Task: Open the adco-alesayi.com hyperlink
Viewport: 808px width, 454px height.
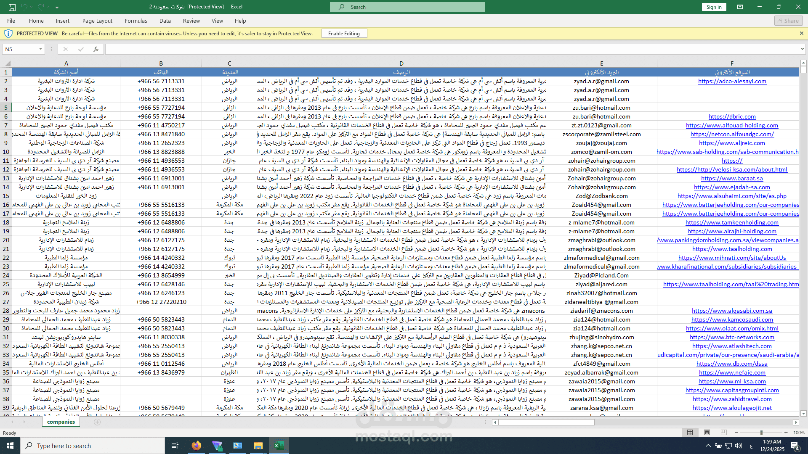Action: click(732, 81)
